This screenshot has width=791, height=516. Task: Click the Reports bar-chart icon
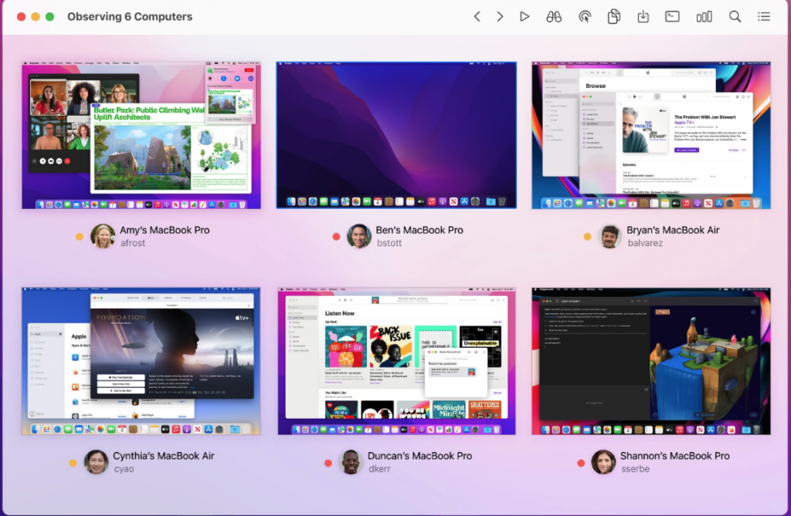[704, 15]
